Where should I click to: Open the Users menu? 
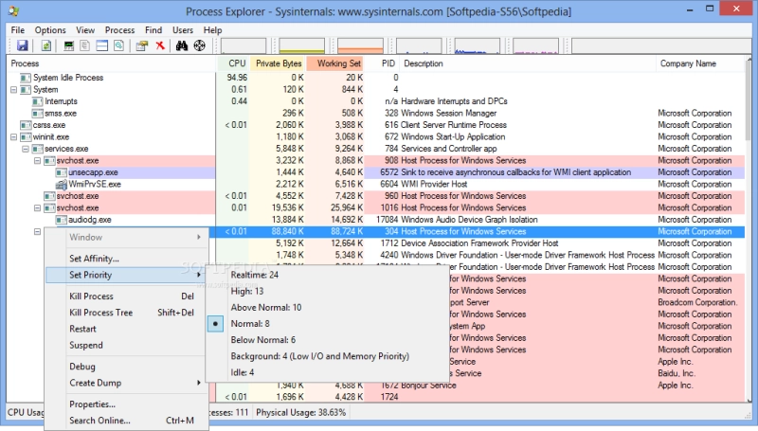pyautogui.click(x=183, y=30)
